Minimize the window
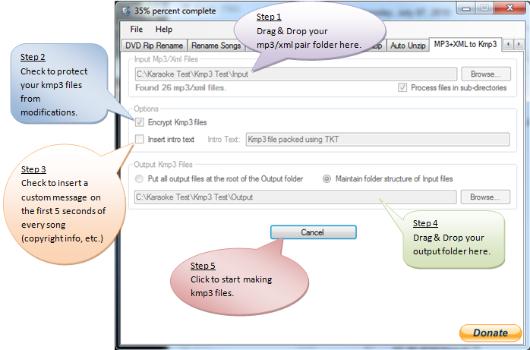This screenshot has width=530, height=350. pos(466,8)
